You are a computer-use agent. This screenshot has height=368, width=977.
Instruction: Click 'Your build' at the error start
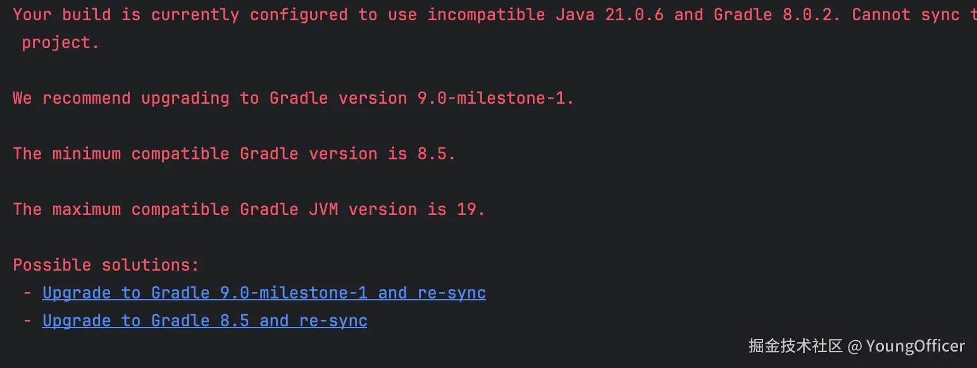click(61, 15)
